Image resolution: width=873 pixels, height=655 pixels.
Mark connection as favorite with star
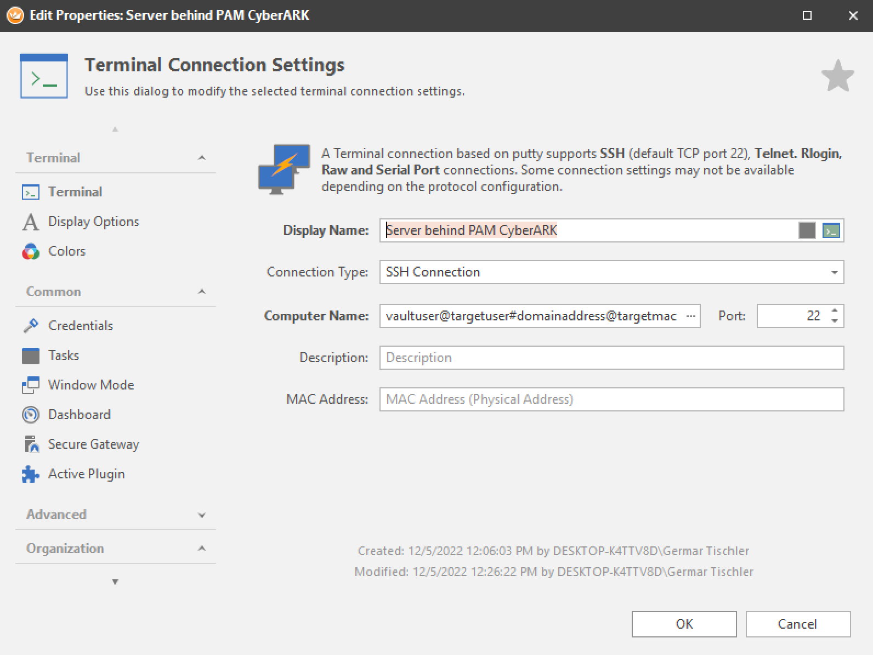(x=837, y=76)
